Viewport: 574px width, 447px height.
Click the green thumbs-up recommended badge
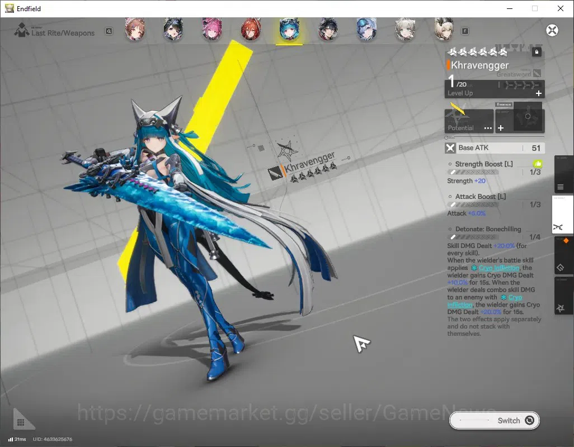click(x=538, y=164)
